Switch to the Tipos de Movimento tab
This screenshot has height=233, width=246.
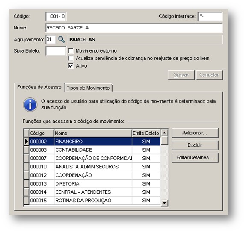88,88
